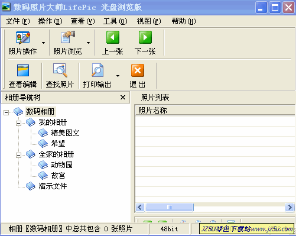
Task: Click the book icon beside 演示文件
Action: (31, 186)
